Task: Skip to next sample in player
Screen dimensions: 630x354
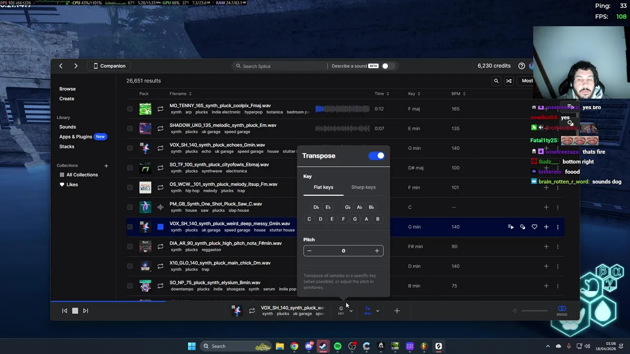Action: pos(86,311)
